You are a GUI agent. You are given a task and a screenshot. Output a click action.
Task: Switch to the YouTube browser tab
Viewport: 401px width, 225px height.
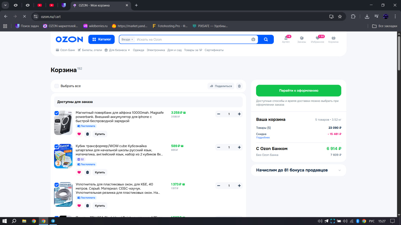[39, 5]
